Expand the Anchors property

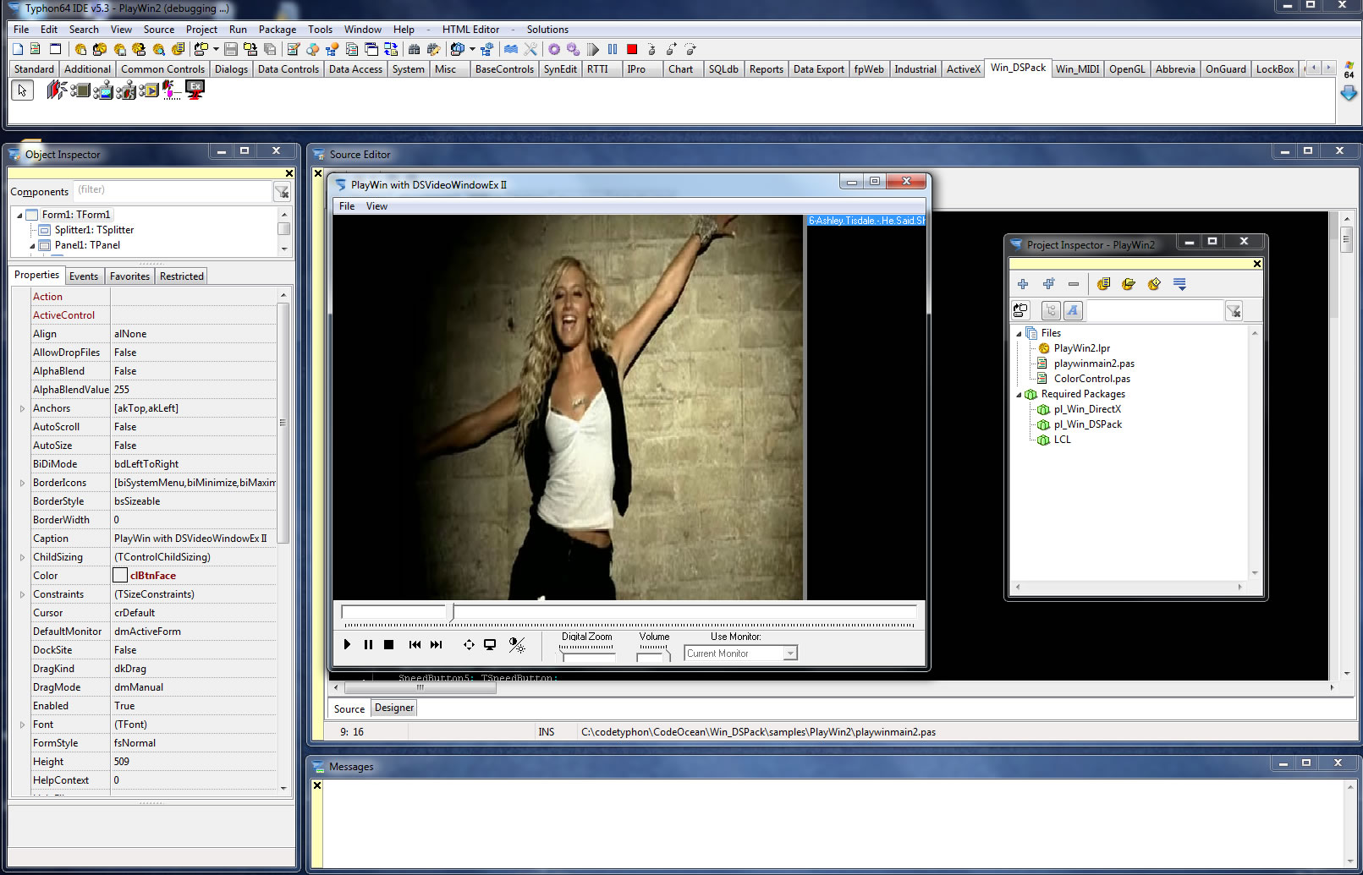(x=22, y=408)
